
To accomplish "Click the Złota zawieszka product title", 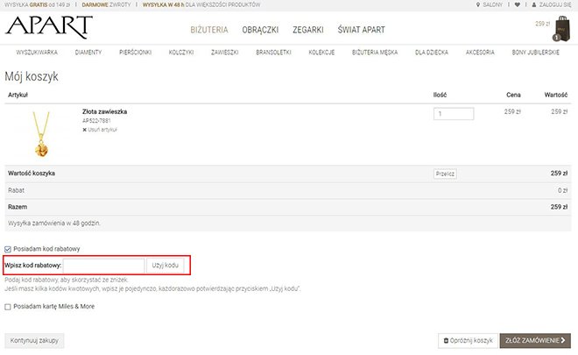I will coord(105,112).
